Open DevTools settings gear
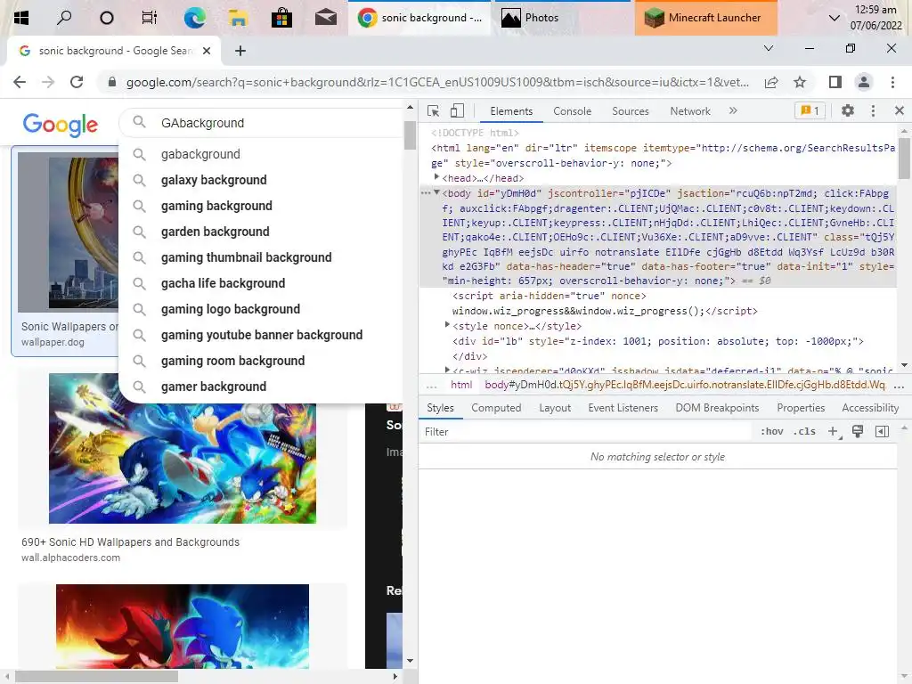The height and width of the screenshot is (684, 912). pyautogui.click(x=848, y=110)
